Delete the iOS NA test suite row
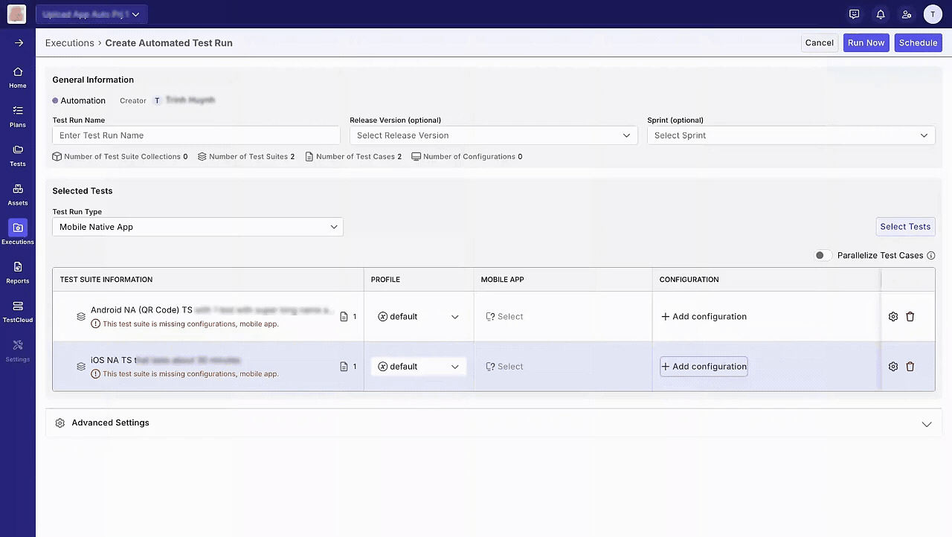Screen dimensions: 952x537 coord(910,367)
